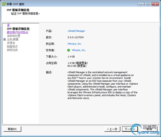
Task: Select the 资源池 sidebar step
Action: pos(11,43)
